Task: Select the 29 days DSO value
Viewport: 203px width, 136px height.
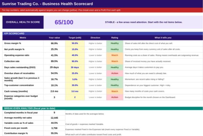Action: click(54, 67)
